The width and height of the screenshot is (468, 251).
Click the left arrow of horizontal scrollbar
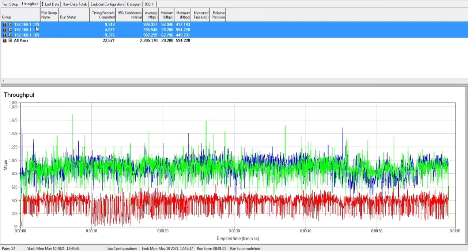tap(3, 81)
